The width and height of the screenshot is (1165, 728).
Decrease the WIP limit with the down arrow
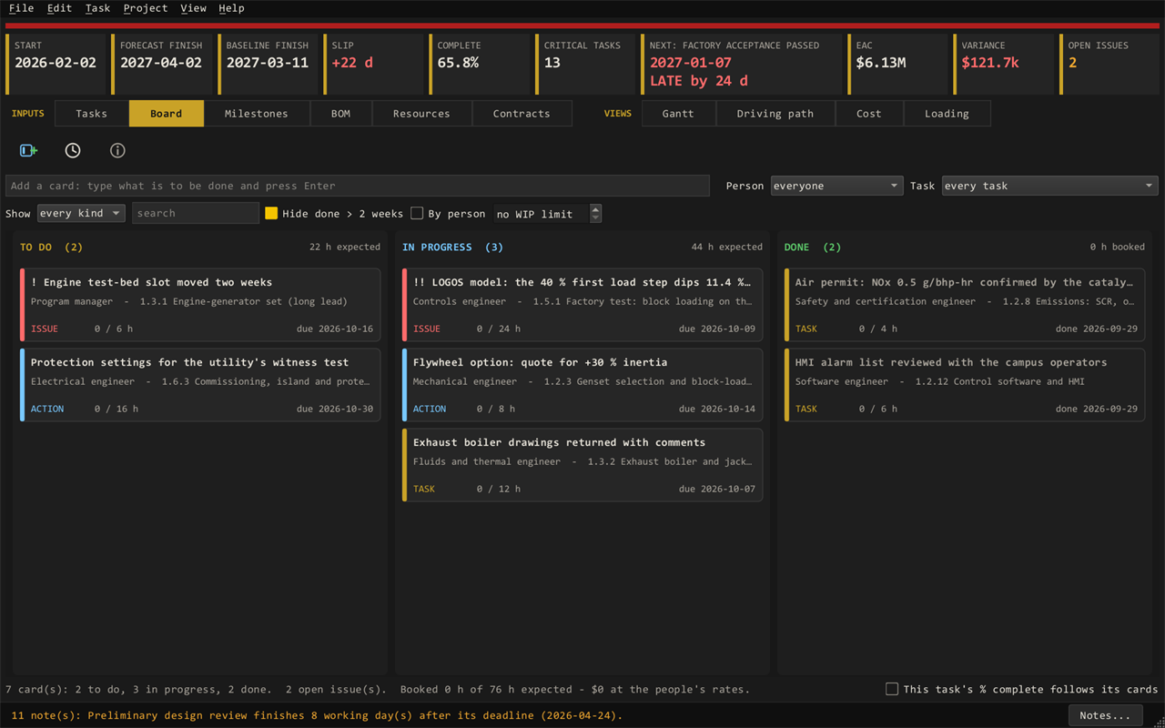coord(596,218)
